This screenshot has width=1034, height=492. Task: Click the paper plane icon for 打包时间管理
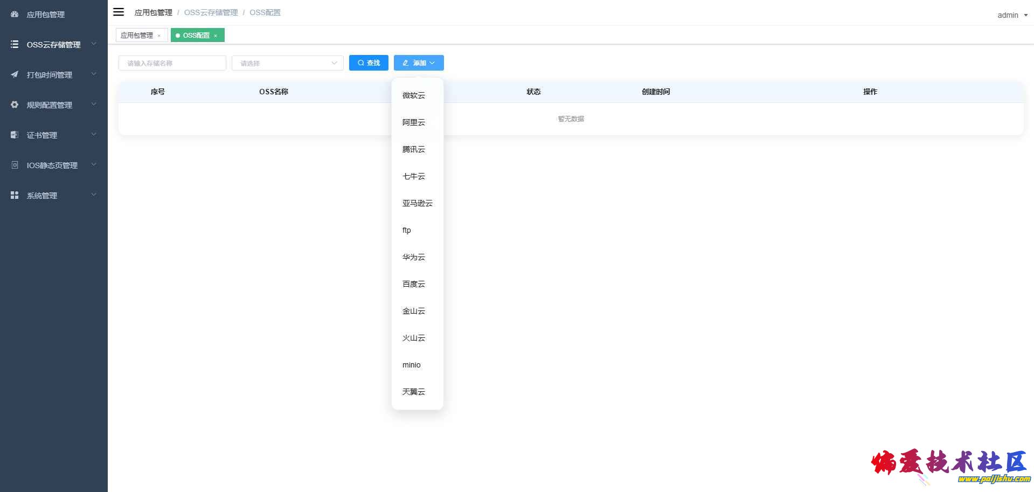coord(15,75)
